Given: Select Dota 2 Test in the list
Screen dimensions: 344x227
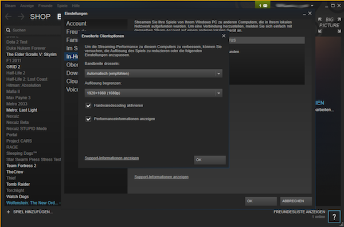Looking at the screenshot, I should coord(17,42).
